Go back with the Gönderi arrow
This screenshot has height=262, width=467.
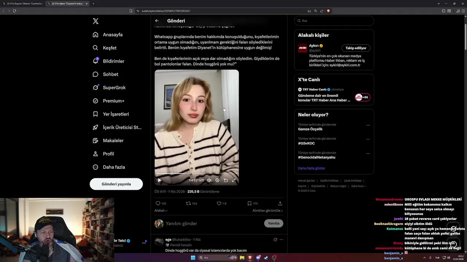click(157, 21)
